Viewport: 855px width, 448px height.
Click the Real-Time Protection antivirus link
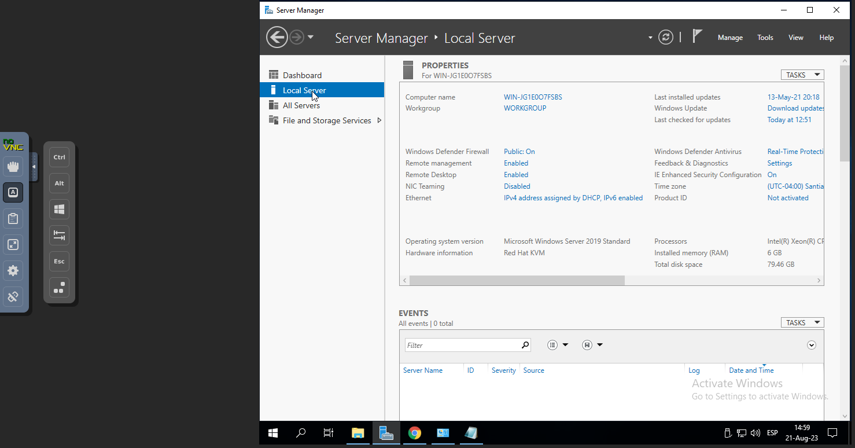(x=795, y=152)
